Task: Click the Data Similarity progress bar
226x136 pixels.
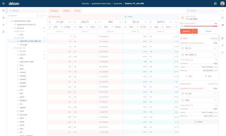Action: pos(199,26)
